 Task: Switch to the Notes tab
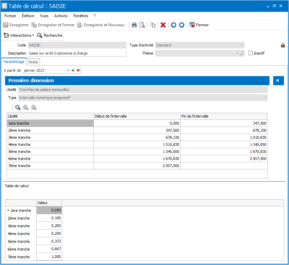33,62
